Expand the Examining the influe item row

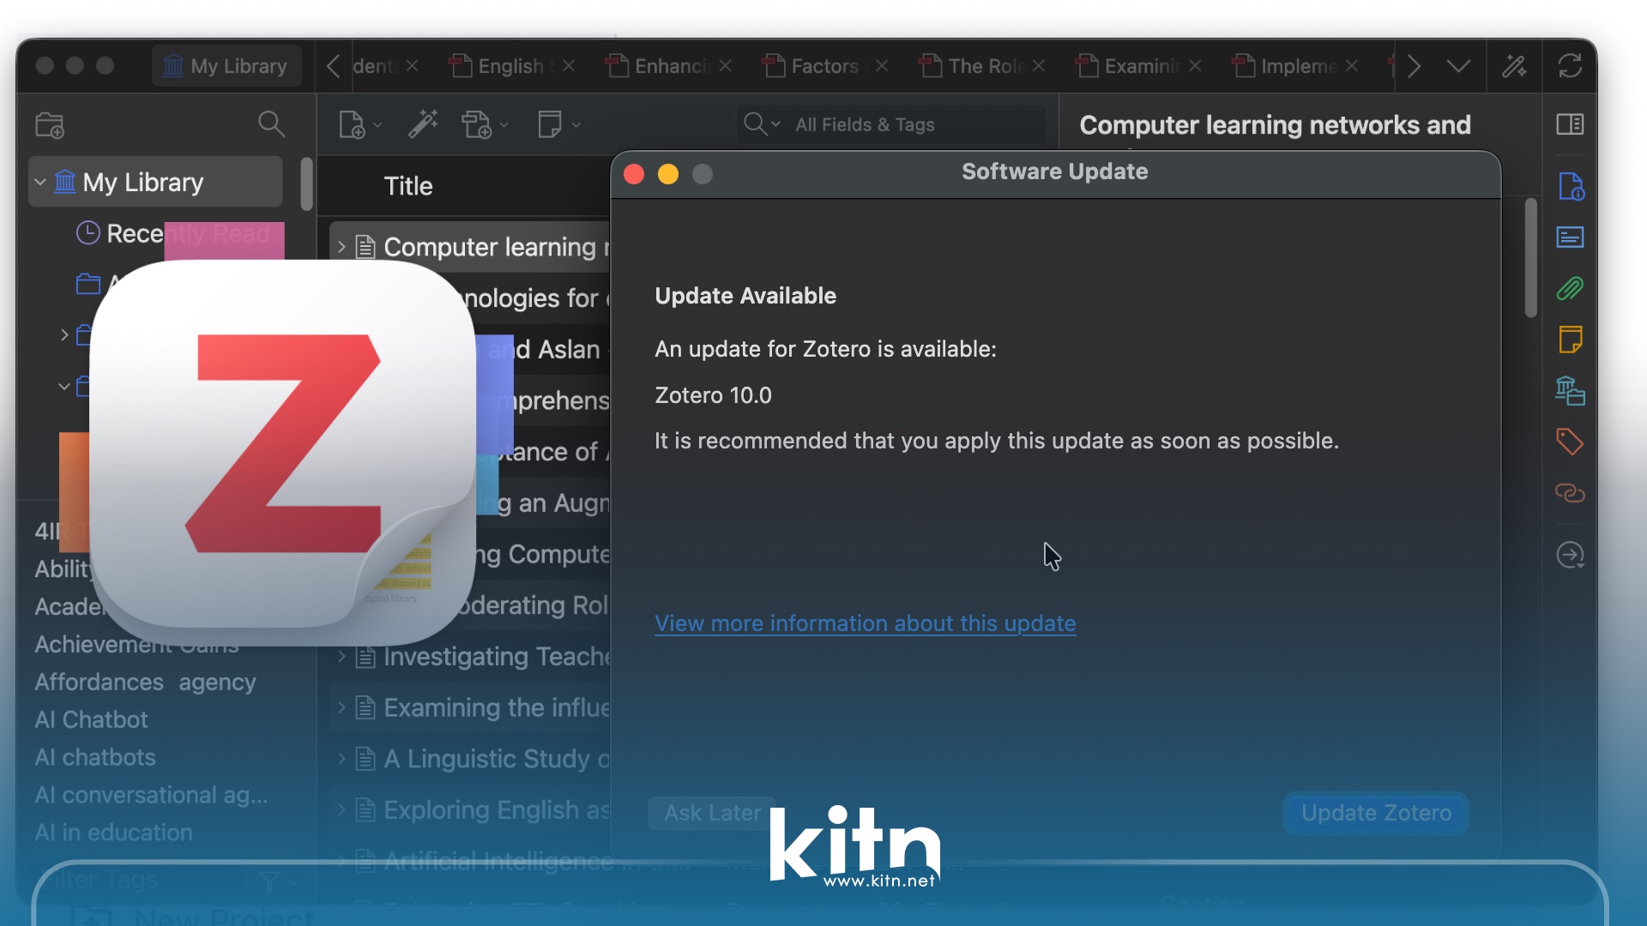point(341,708)
